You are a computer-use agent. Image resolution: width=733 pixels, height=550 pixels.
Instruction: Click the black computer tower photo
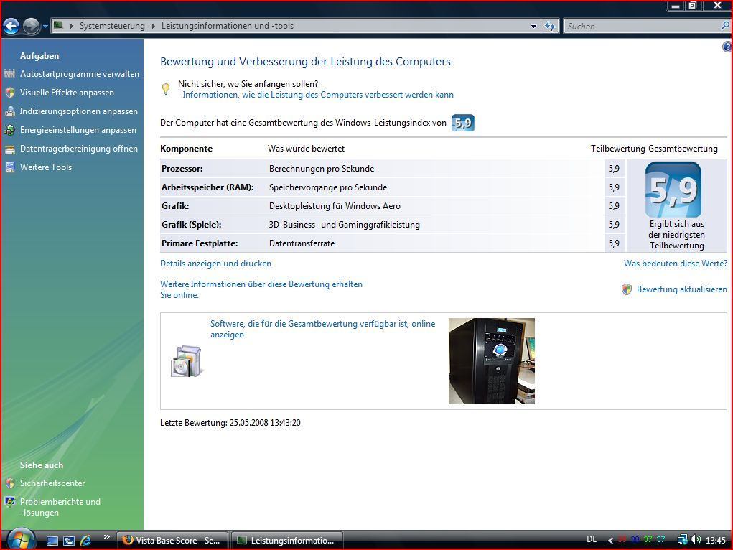pyautogui.click(x=492, y=361)
